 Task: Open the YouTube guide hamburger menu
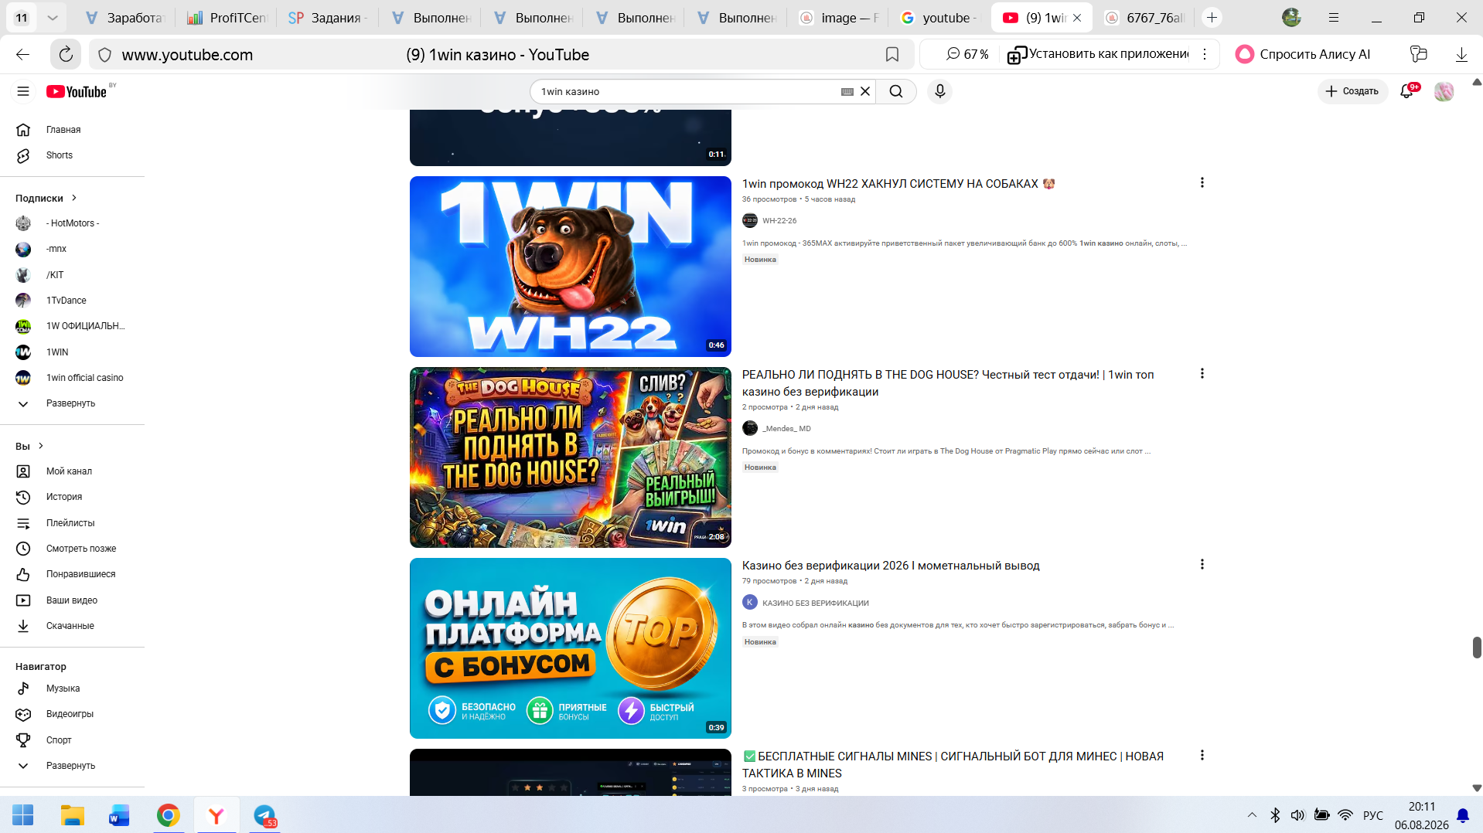coord(23,91)
